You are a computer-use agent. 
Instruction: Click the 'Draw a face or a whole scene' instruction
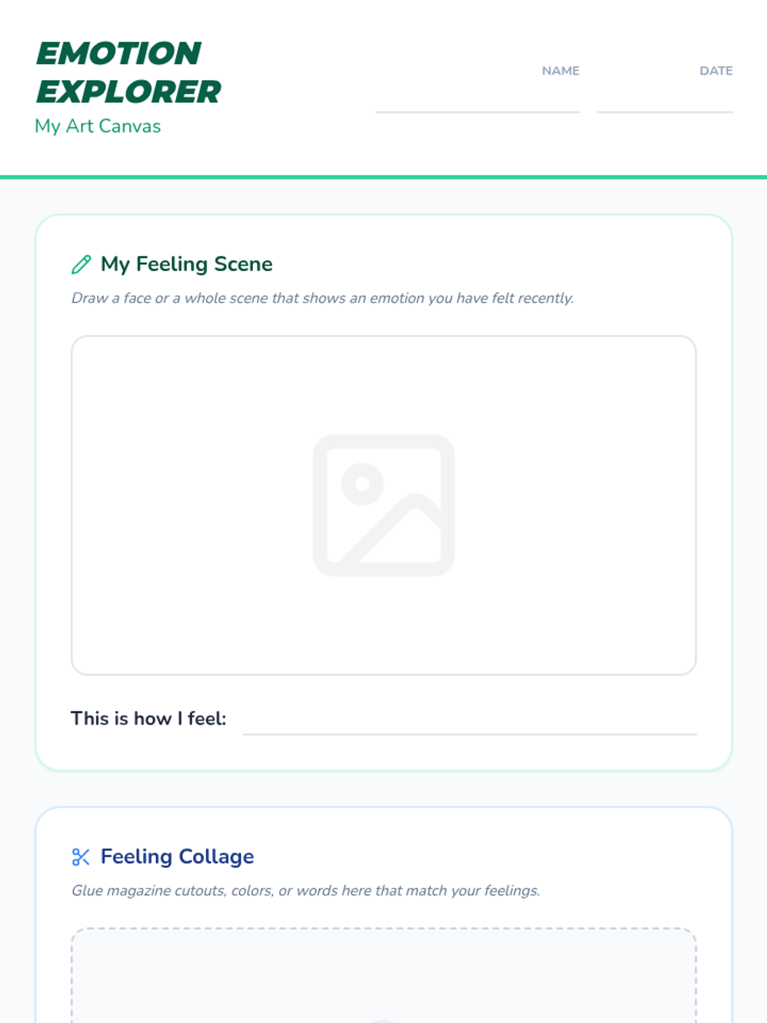pos(322,298)
